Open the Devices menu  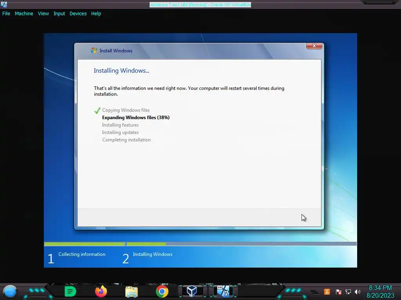78,14
